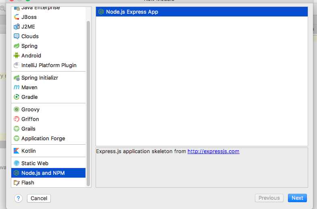Select Static Web entry
The width and height of the screenshot is (317, 209).
[x=48, y=163]
